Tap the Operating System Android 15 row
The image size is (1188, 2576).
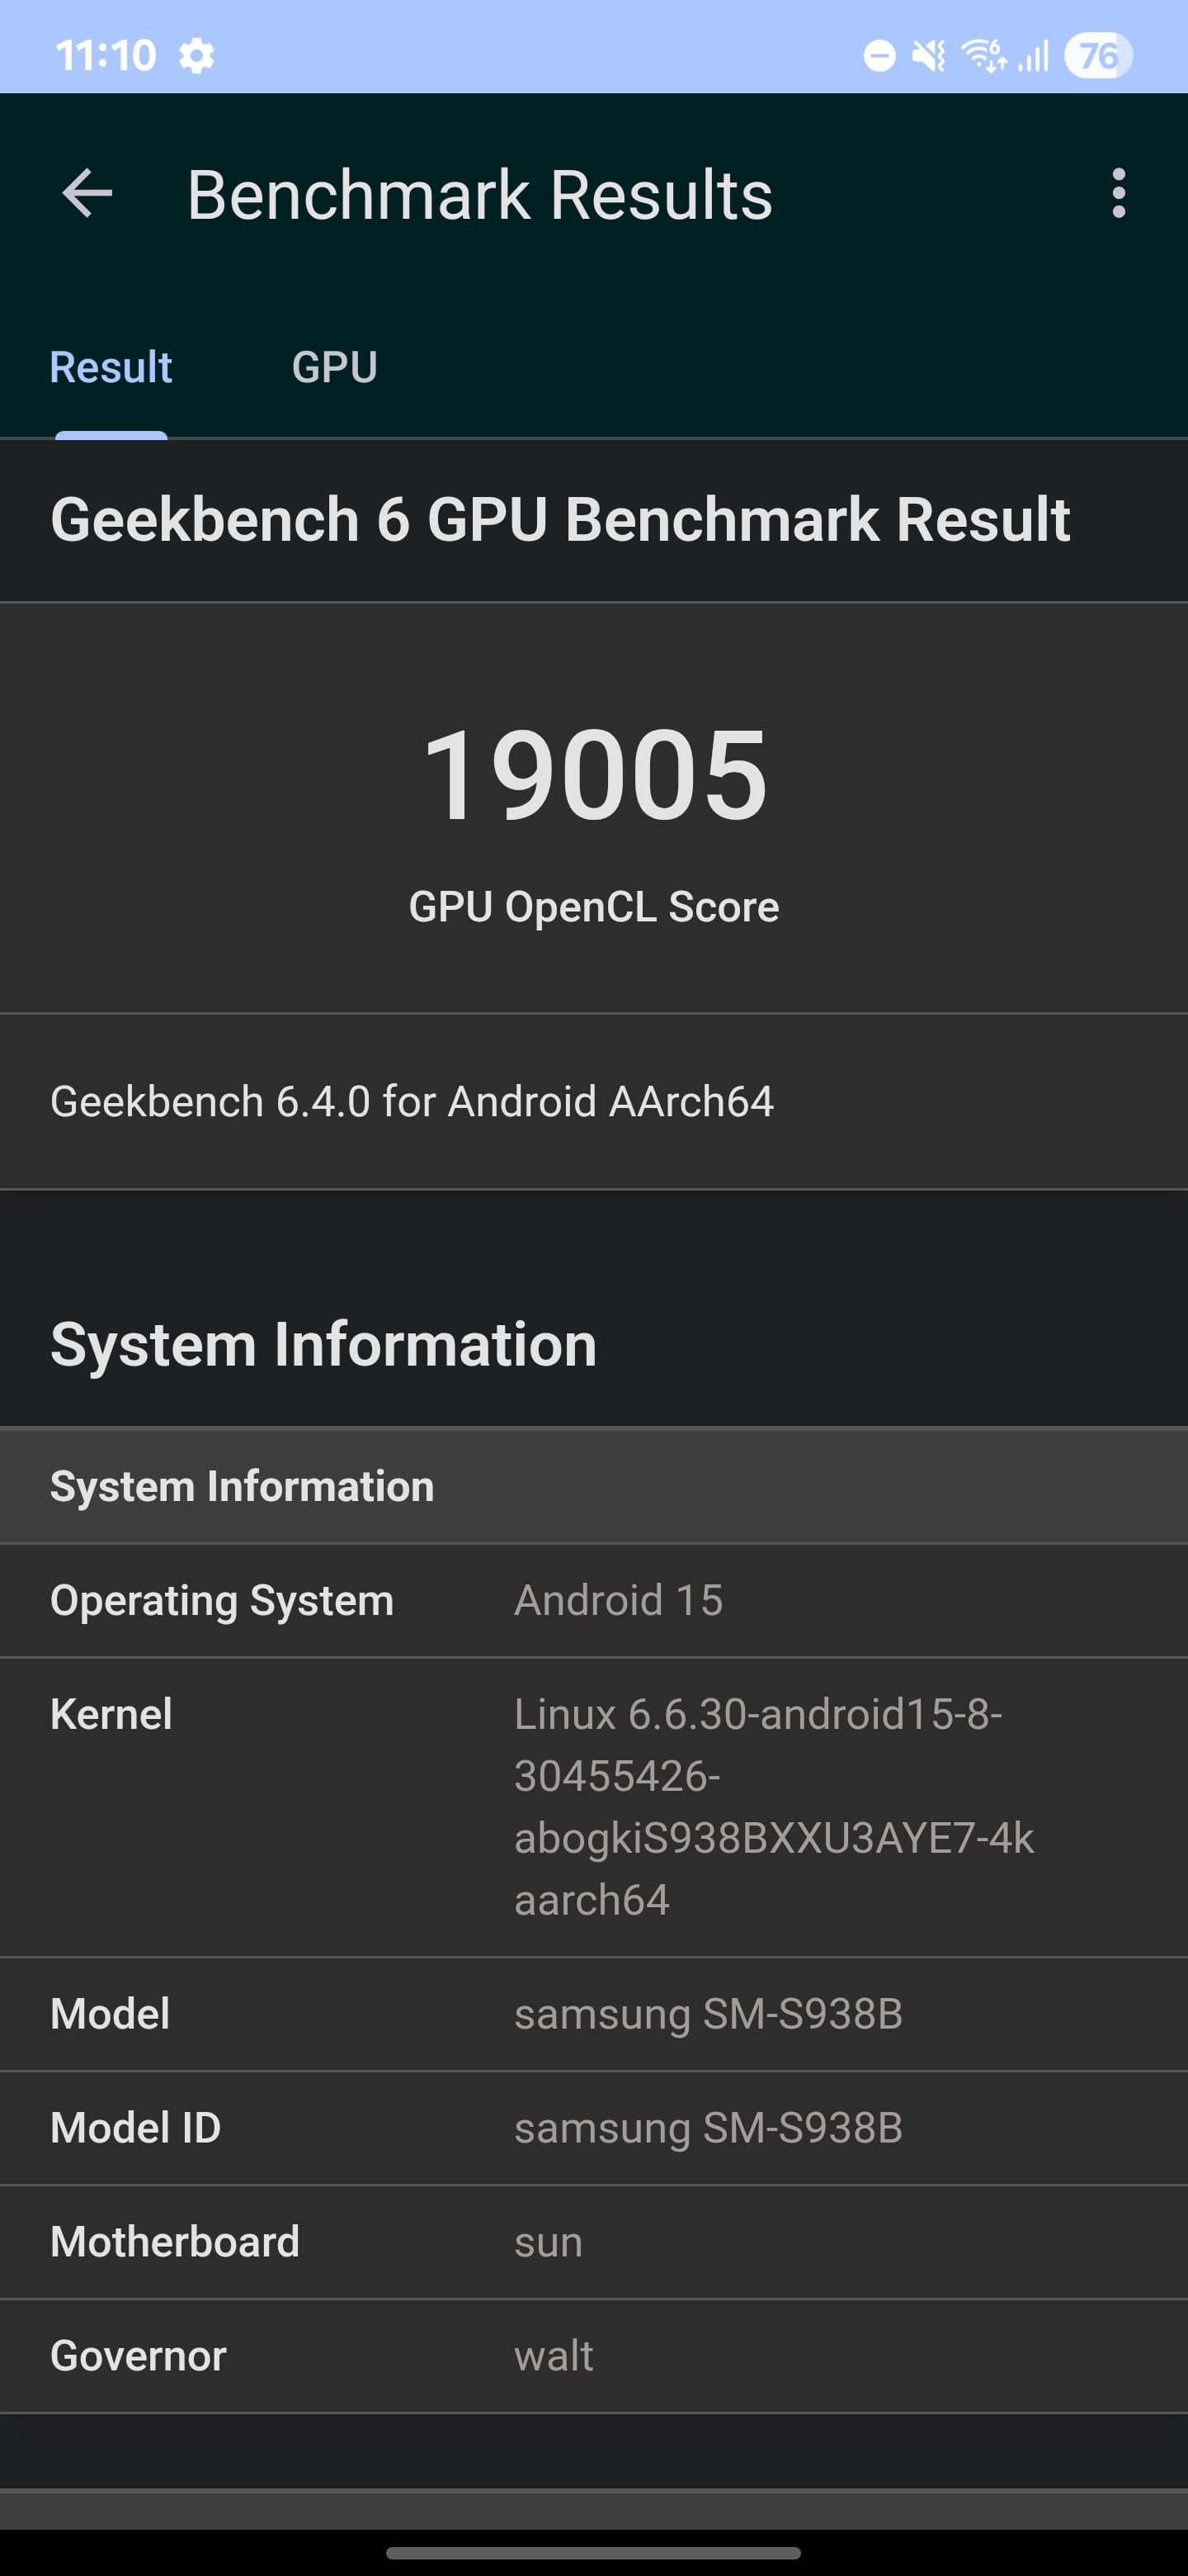[593, 1600]
